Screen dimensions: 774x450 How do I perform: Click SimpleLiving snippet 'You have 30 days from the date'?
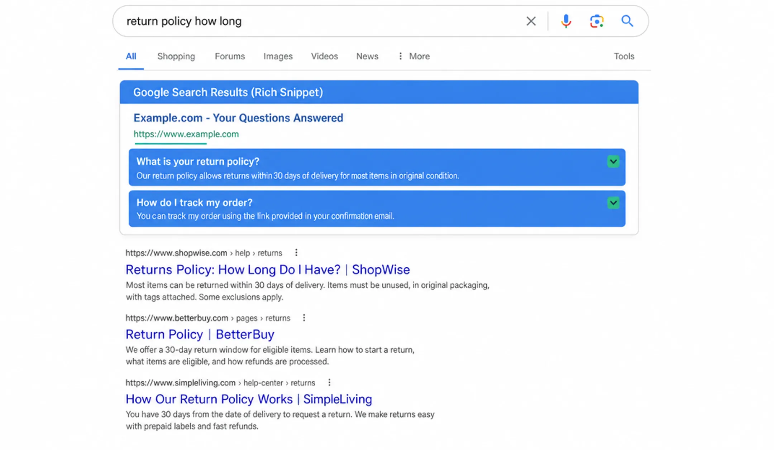[280, 420]
